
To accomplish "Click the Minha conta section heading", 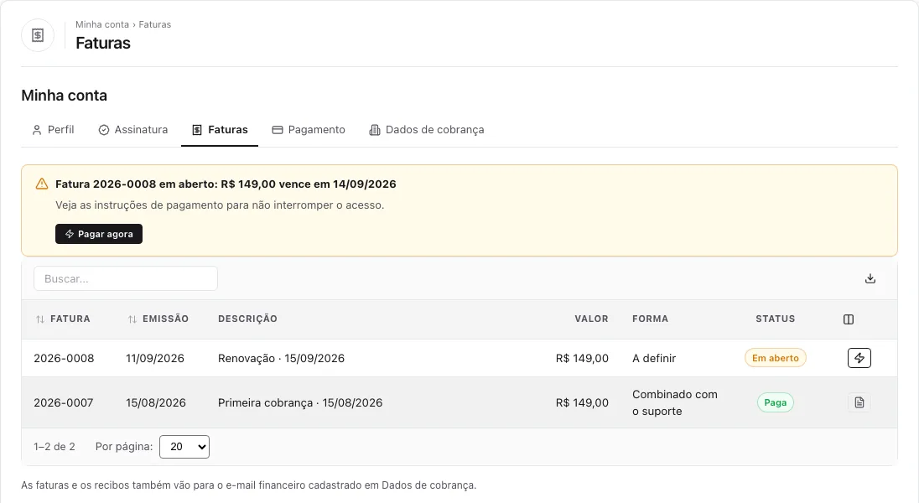I will coord(64,96).
